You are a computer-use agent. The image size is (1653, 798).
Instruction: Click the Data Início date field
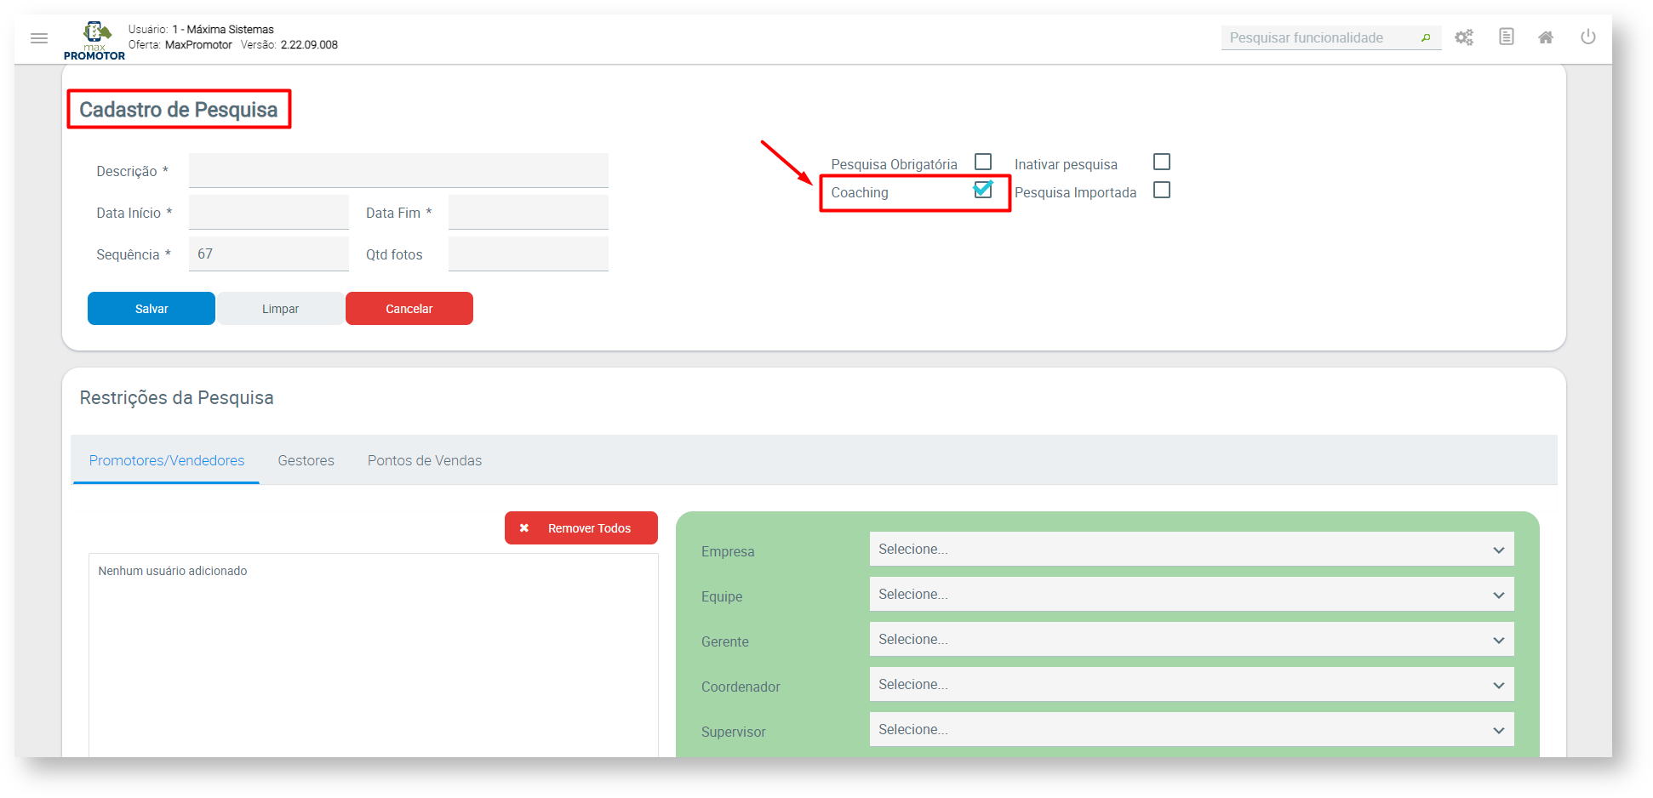[x=269, y=212]
